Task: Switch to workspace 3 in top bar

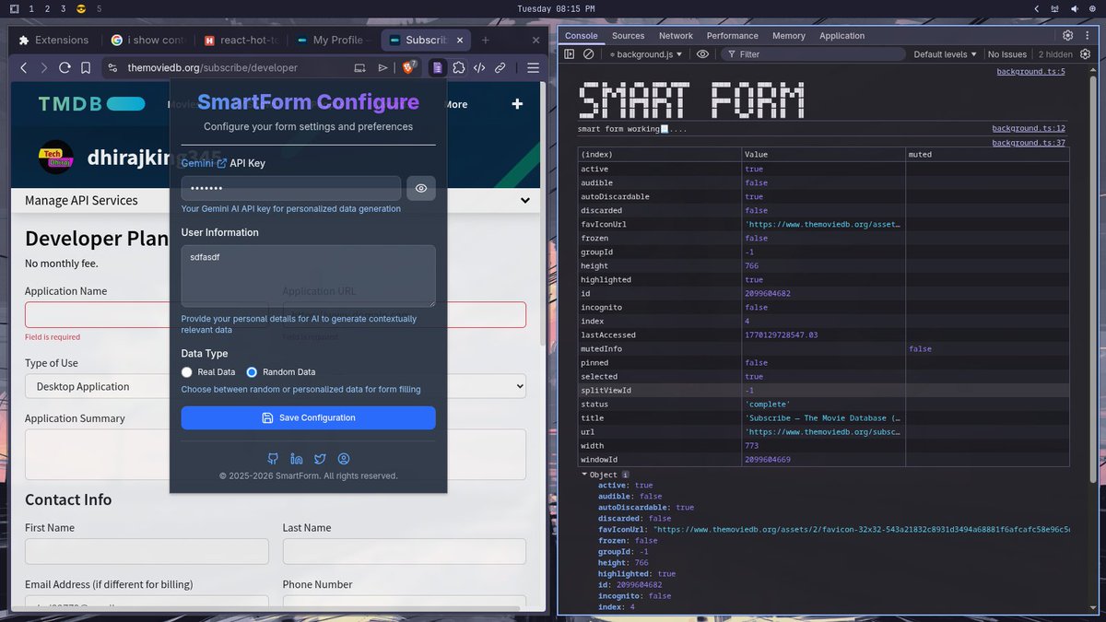Action: tap(63, 8)
